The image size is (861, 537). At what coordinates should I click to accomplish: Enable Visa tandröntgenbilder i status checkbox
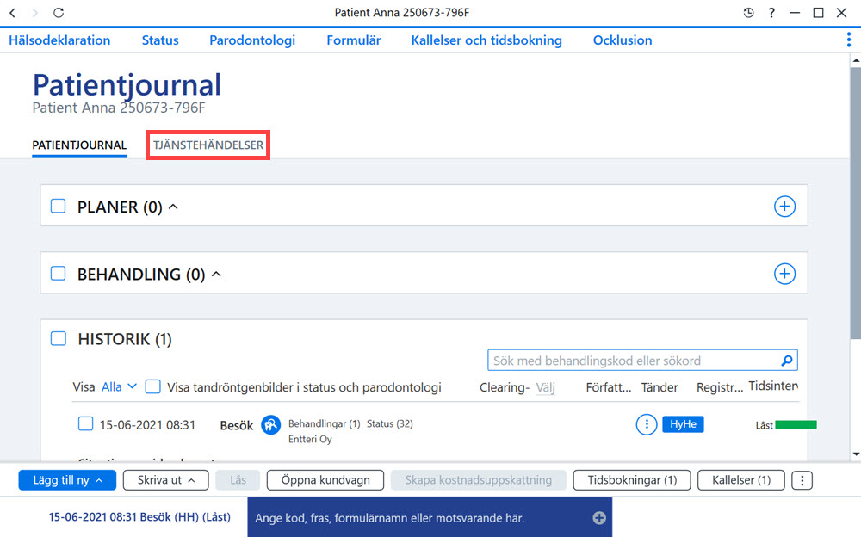point(152,386)
